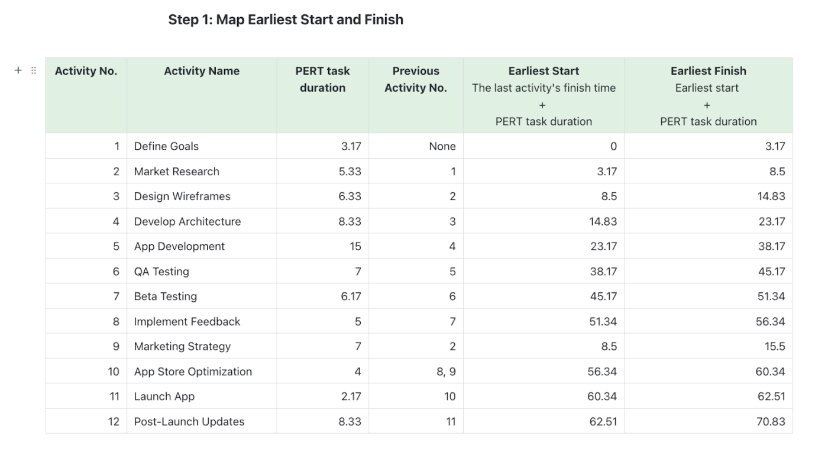The image size is (828, 461).
Task: Select the Activity No. column header
Action: point(86,95)
